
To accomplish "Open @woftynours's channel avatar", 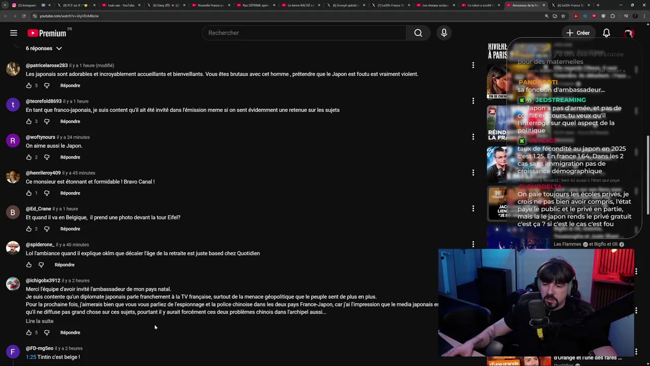I will click(13, 140).
